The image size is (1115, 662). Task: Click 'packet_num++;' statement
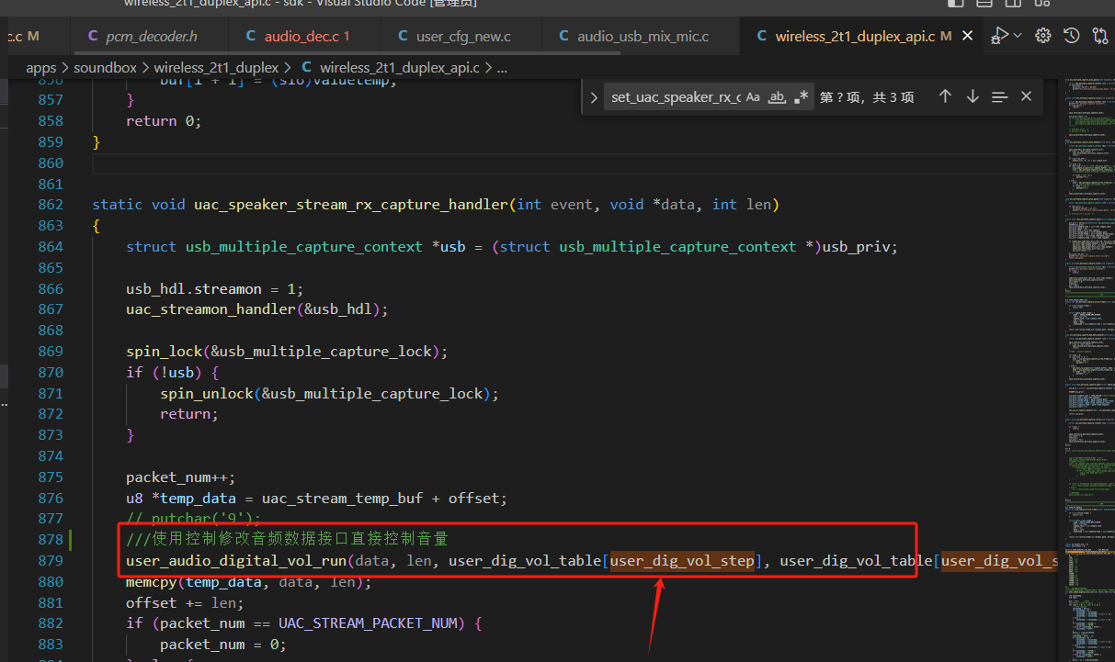181,477
